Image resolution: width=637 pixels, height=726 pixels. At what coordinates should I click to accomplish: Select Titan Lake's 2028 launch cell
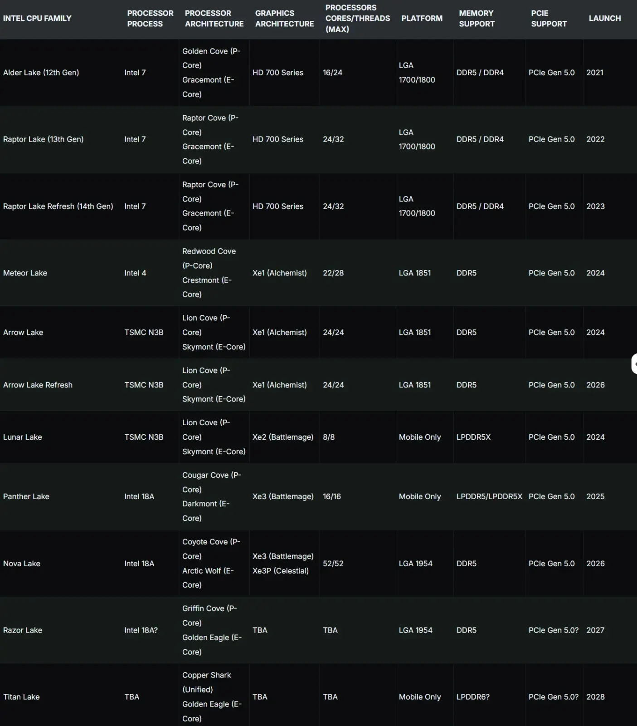595,697
